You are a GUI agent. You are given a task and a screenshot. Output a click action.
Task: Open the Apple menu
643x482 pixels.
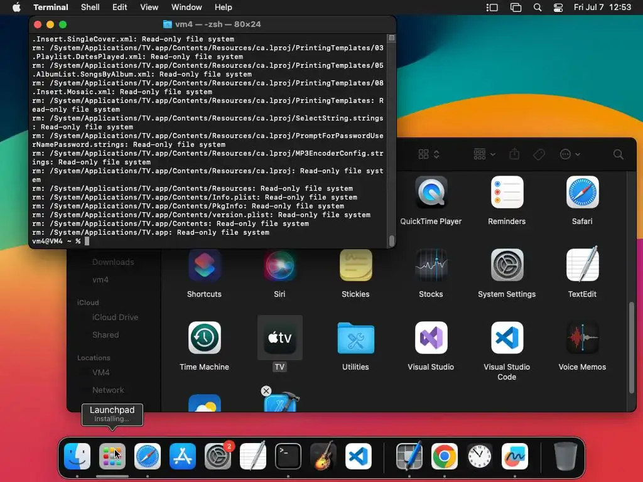click(16, 7)
